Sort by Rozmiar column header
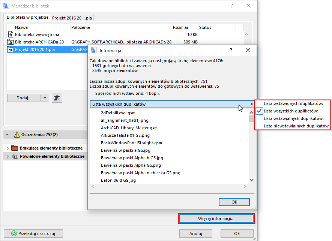The width and height of the screenshot is (332, 241). (x=185, y=27)
